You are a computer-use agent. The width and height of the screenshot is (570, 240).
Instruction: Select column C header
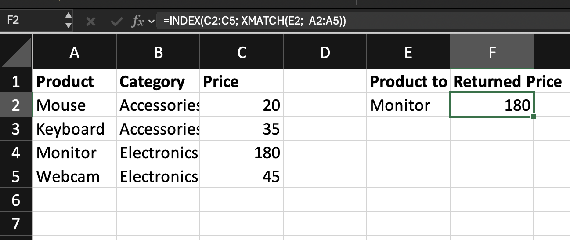click(x=242, y=53)
